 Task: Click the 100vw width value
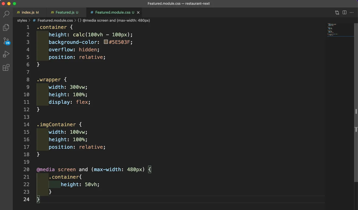(77, 132)
